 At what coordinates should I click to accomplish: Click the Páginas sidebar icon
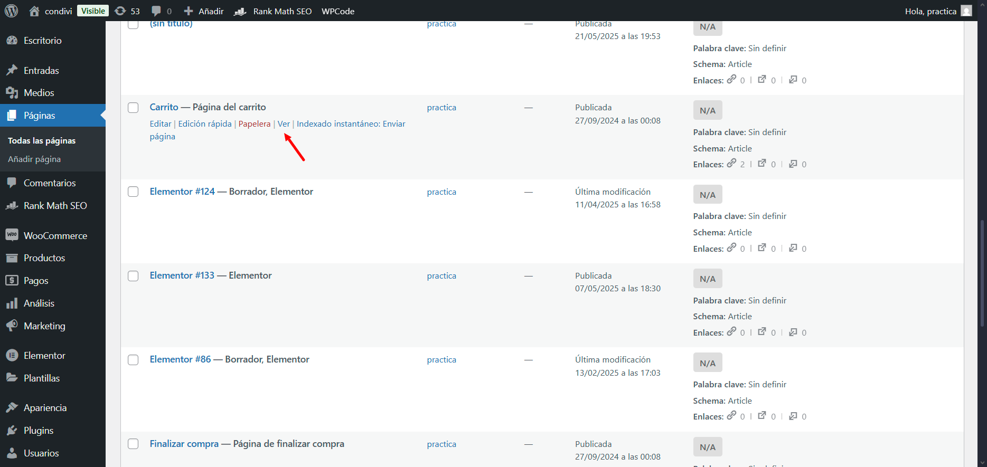click(x=12, y=116)
